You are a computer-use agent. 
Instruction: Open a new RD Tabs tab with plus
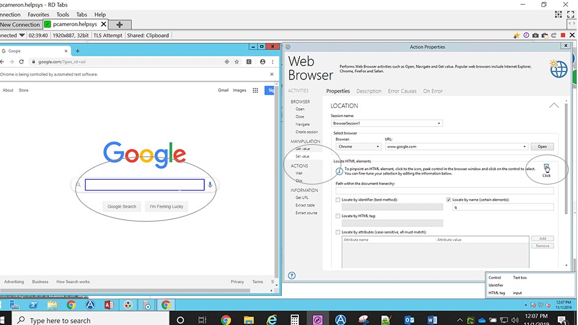(119, 24)
